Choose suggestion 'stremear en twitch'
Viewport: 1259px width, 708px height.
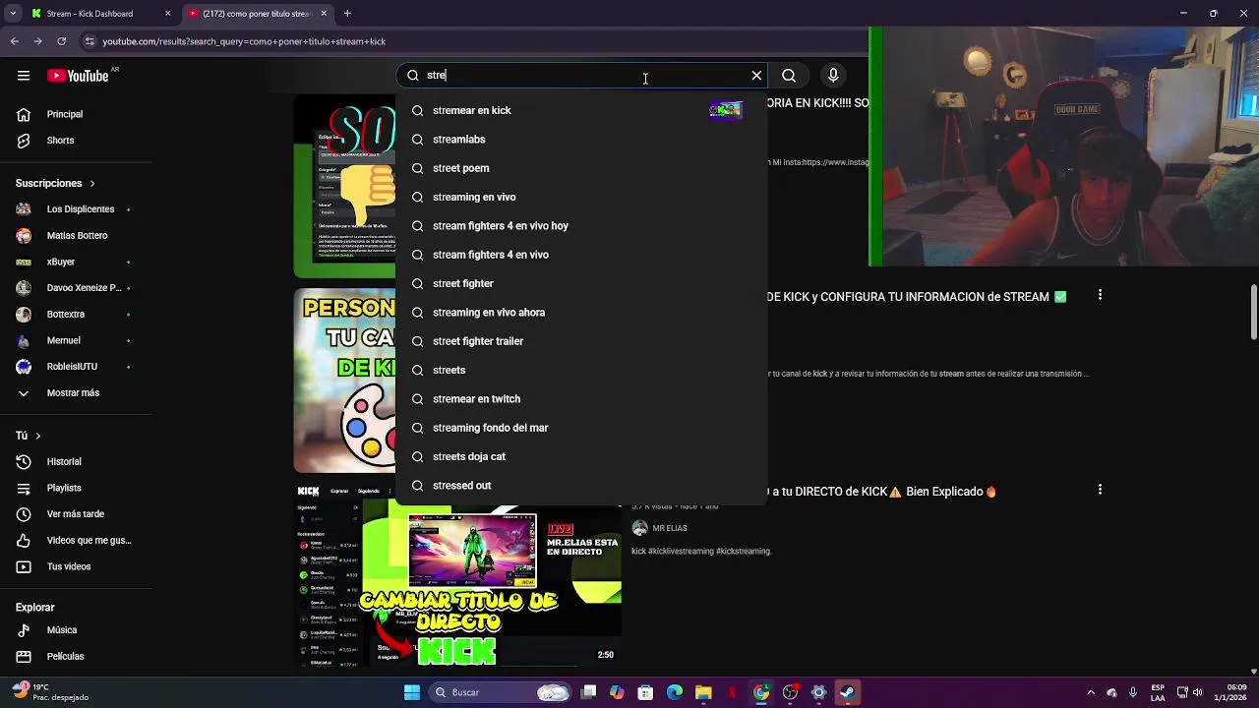581,399
